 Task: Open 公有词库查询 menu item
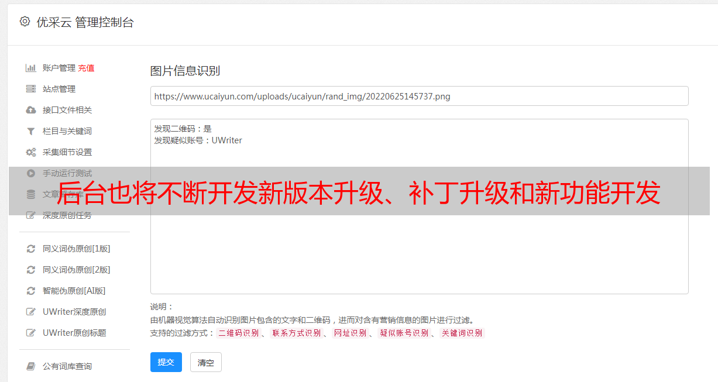(x=67, y=366)
